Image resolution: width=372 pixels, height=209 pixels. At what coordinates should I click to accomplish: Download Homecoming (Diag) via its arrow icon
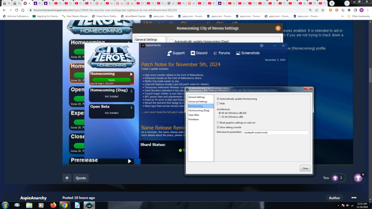(131, 91)
